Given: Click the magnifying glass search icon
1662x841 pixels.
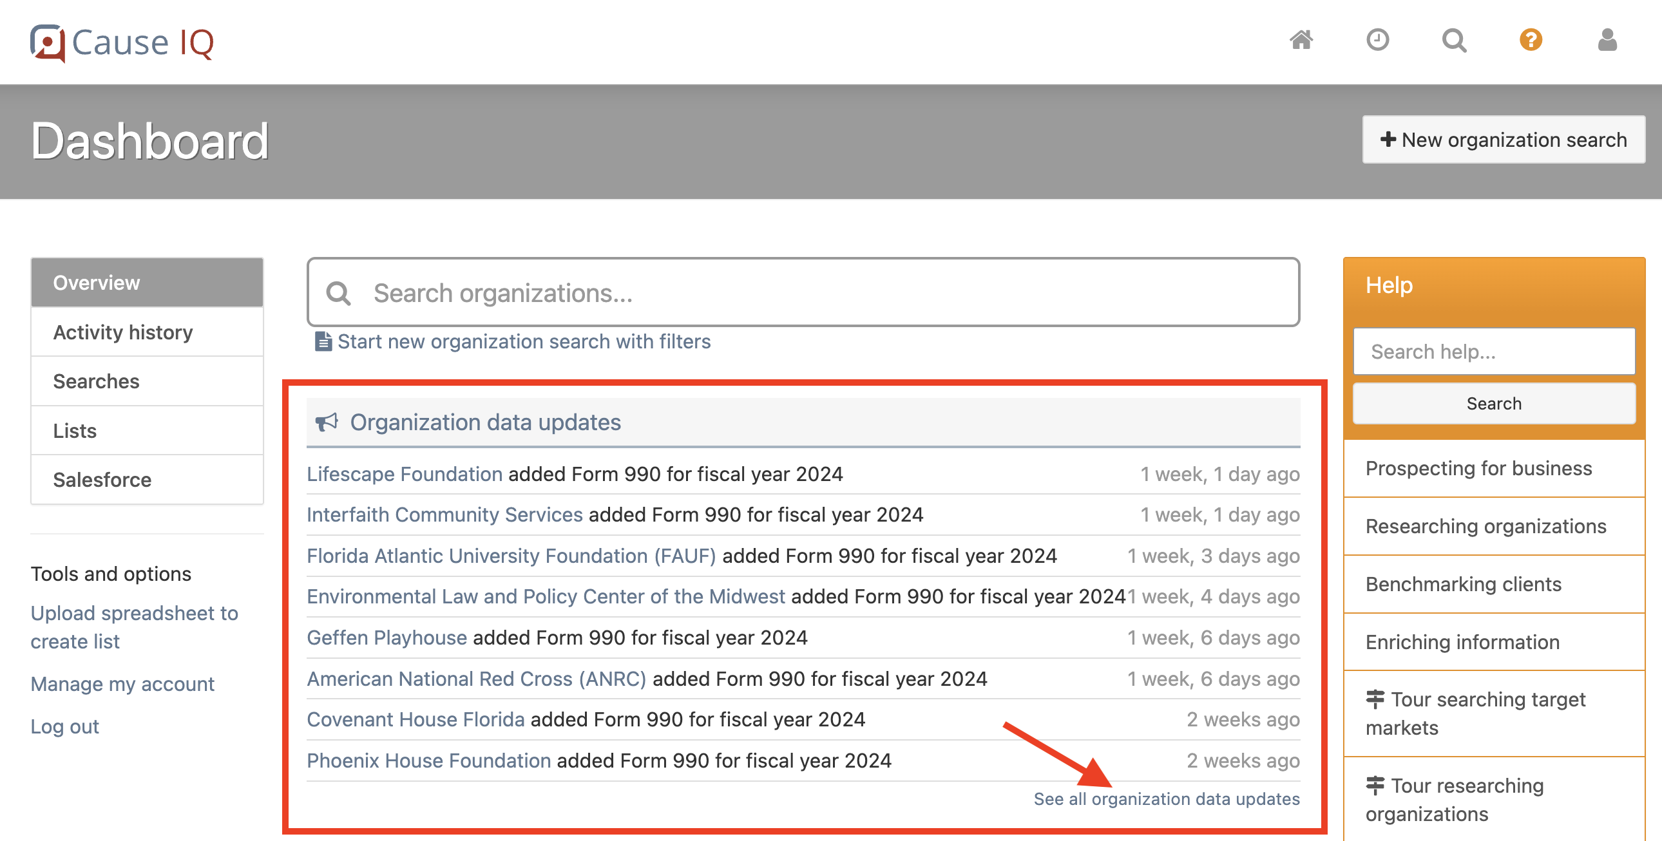Looking at the screenshot, I should 1455,41.
